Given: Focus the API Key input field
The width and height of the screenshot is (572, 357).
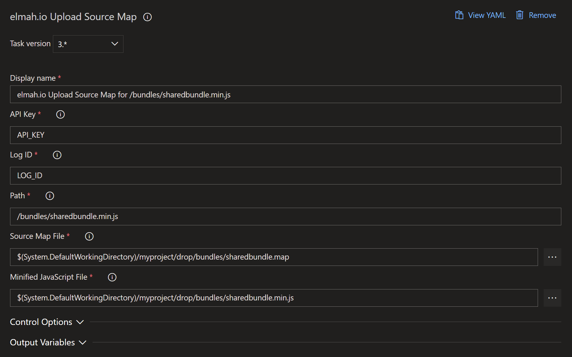Looking at the screenshot, I should click(x=286, y=135).
